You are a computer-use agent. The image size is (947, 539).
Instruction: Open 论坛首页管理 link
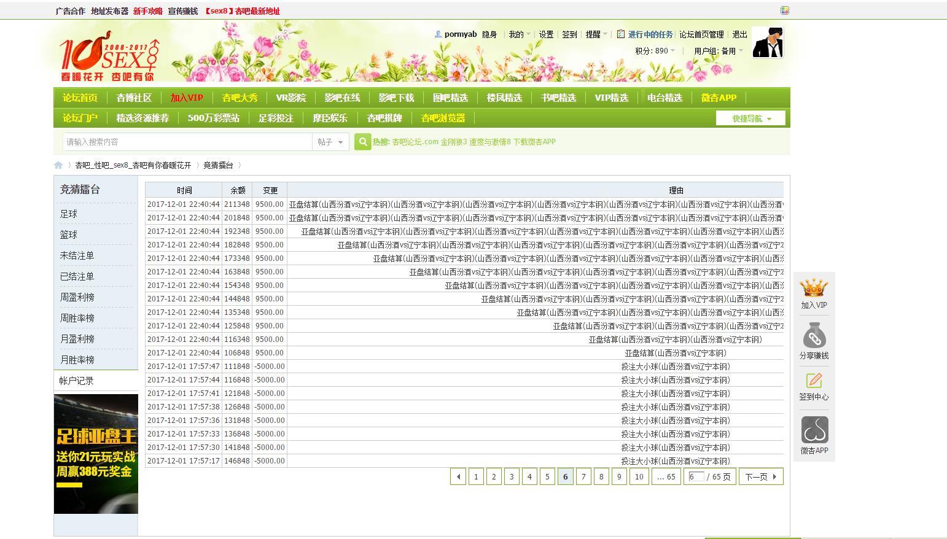click(x=701, y=34)
